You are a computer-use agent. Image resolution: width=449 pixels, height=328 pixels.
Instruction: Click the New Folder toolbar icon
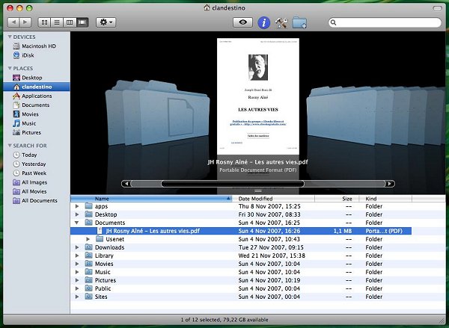click(x=301, y=22)
